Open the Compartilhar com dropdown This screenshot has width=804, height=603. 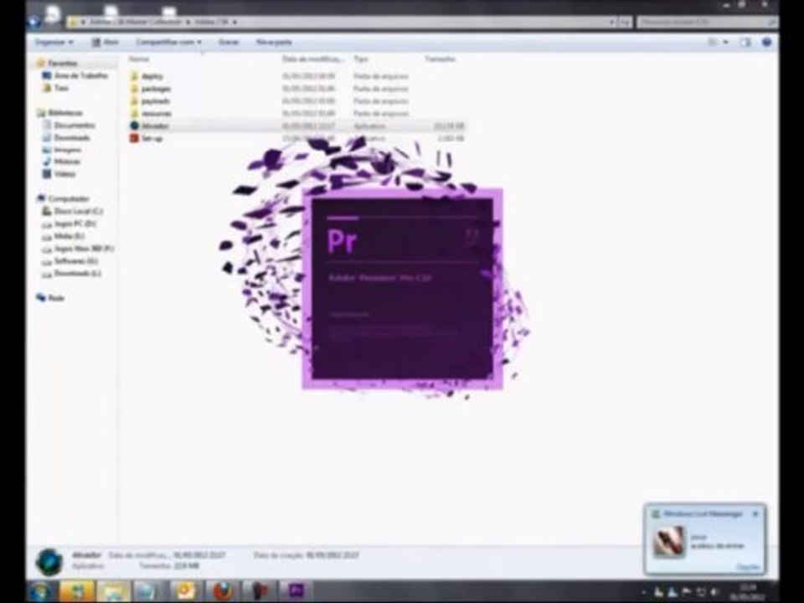click(168, 42)
